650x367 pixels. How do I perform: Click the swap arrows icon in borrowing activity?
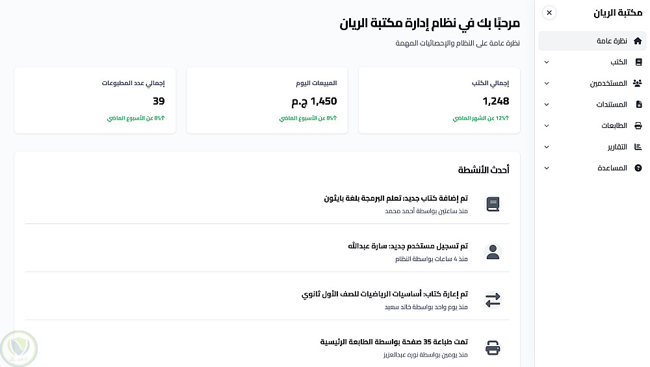coord(493,301)
